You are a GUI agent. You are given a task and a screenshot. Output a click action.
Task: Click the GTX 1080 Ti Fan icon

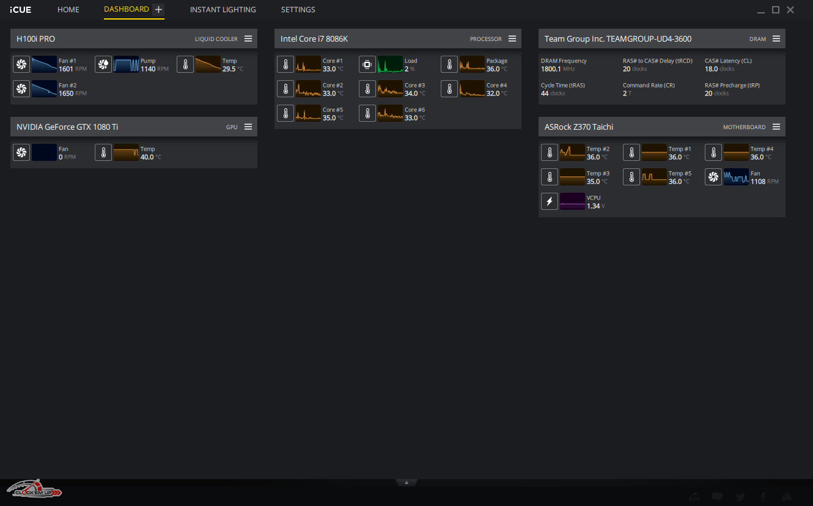[21, 152]
